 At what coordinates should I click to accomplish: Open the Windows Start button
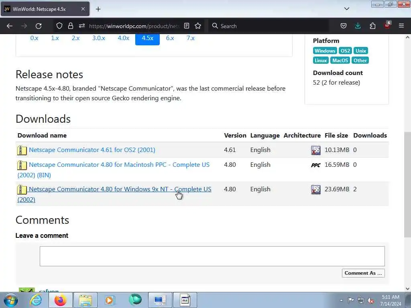11,300
